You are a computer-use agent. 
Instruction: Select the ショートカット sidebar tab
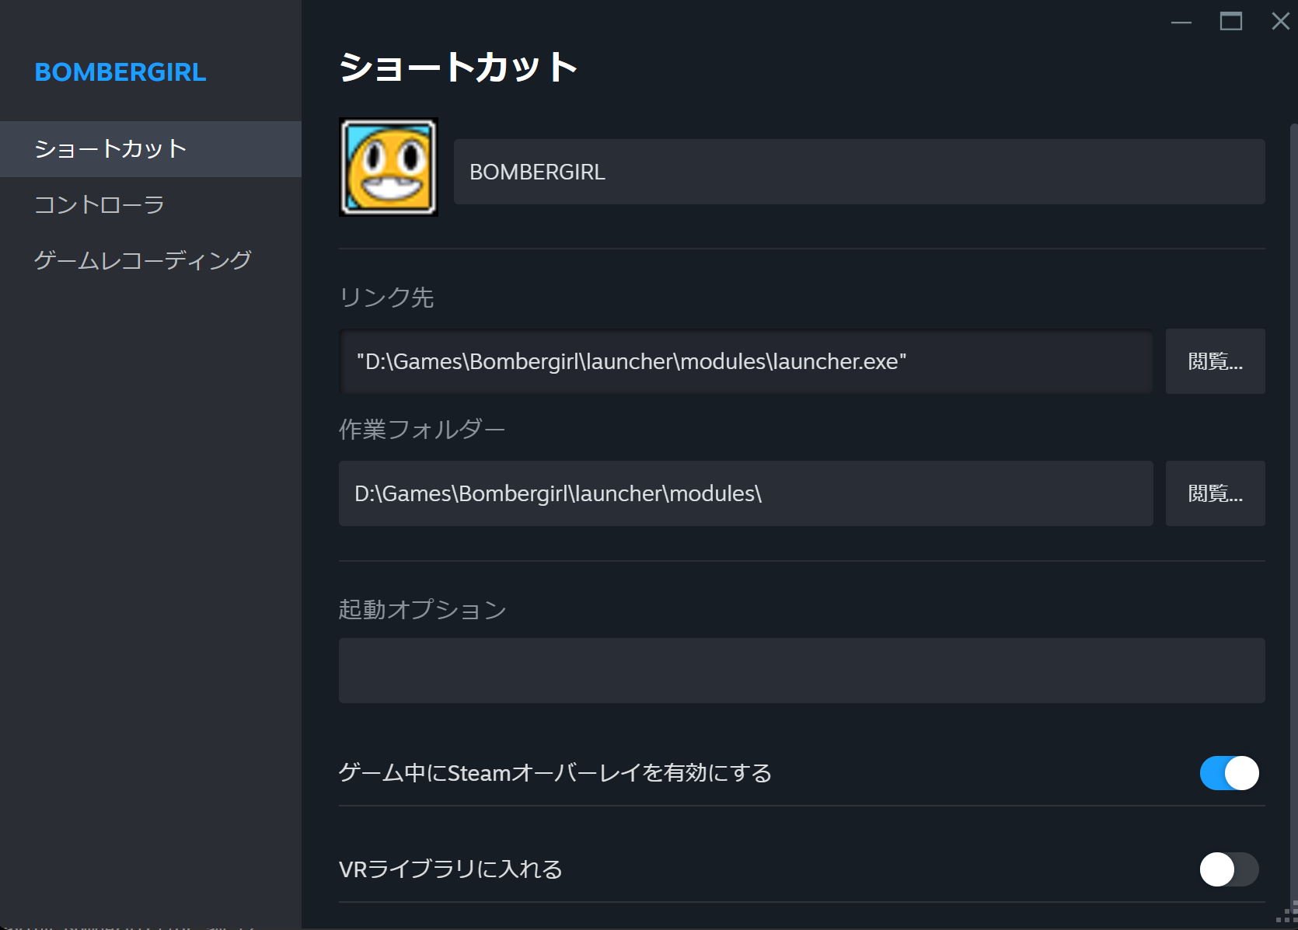[151, 149]
